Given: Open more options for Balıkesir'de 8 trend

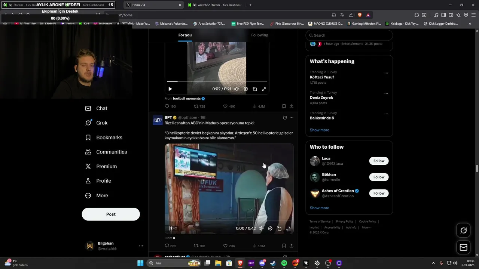Looking at the screenshot, I should tap(386, 114).
